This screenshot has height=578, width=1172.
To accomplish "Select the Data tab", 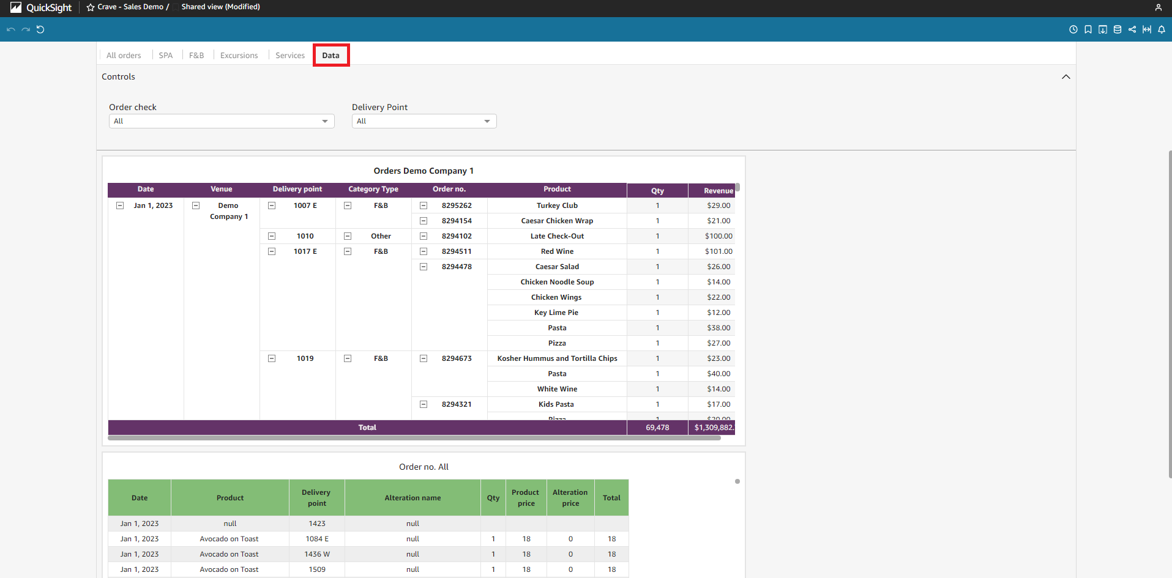I will point(331,55).
